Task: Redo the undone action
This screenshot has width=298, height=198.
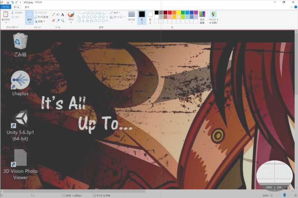Action: pyautogui.click(x=16, y=2)
